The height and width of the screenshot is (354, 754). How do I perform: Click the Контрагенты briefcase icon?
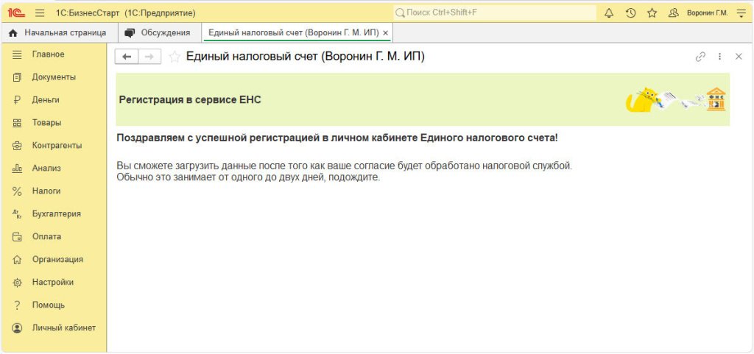(17, 146)
